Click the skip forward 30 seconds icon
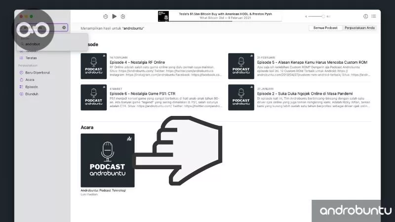Viewport: 395px width, 222px height. pos(123,16)
